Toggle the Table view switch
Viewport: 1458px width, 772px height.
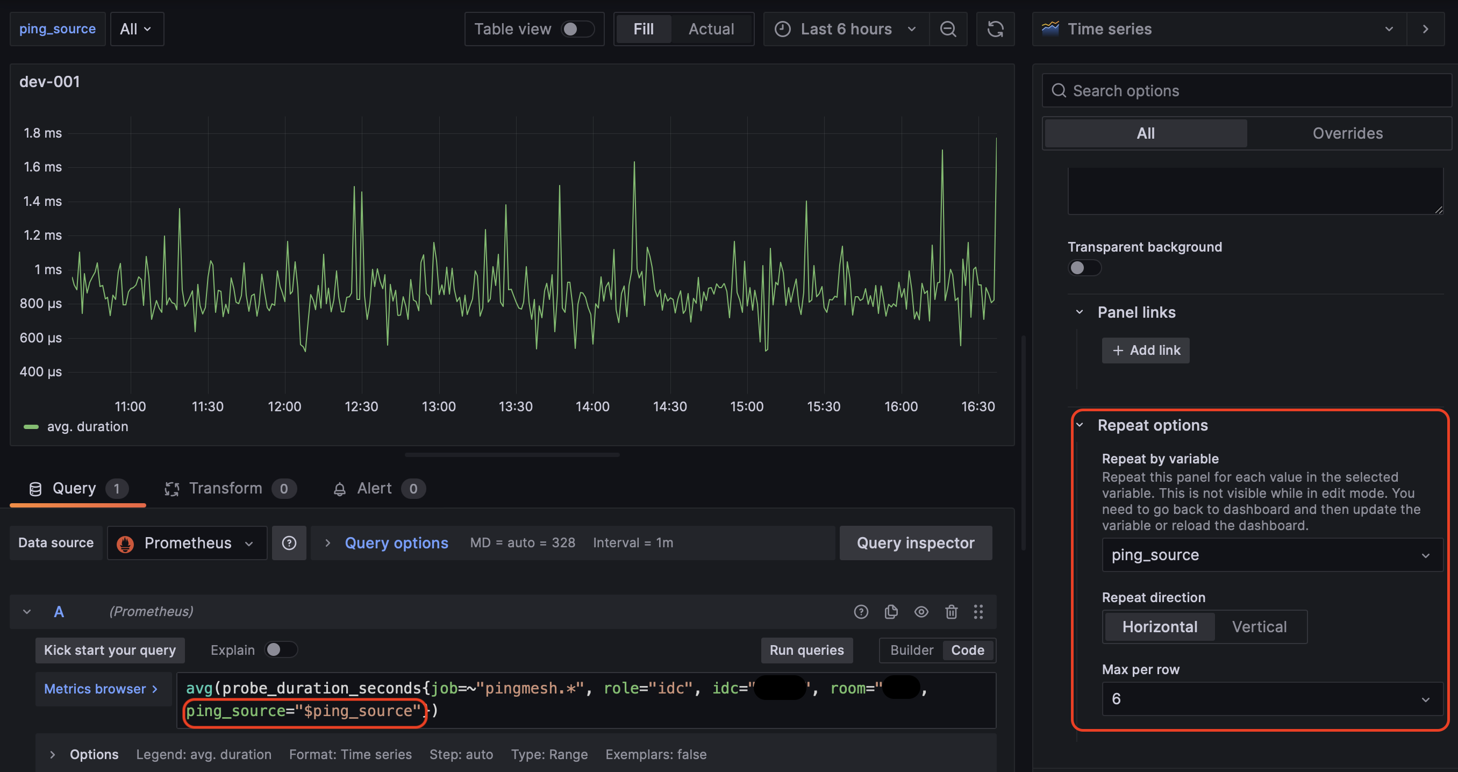(577, 29)
